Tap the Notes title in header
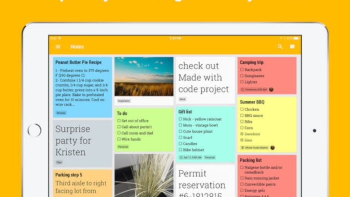This screenshot has width=350, height=197. [77, 47]
